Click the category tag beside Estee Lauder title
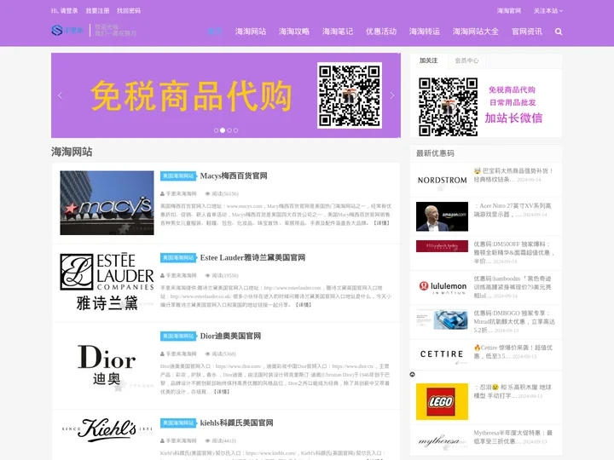This screenshot has height=460, width=614. (x=178, y=258)
